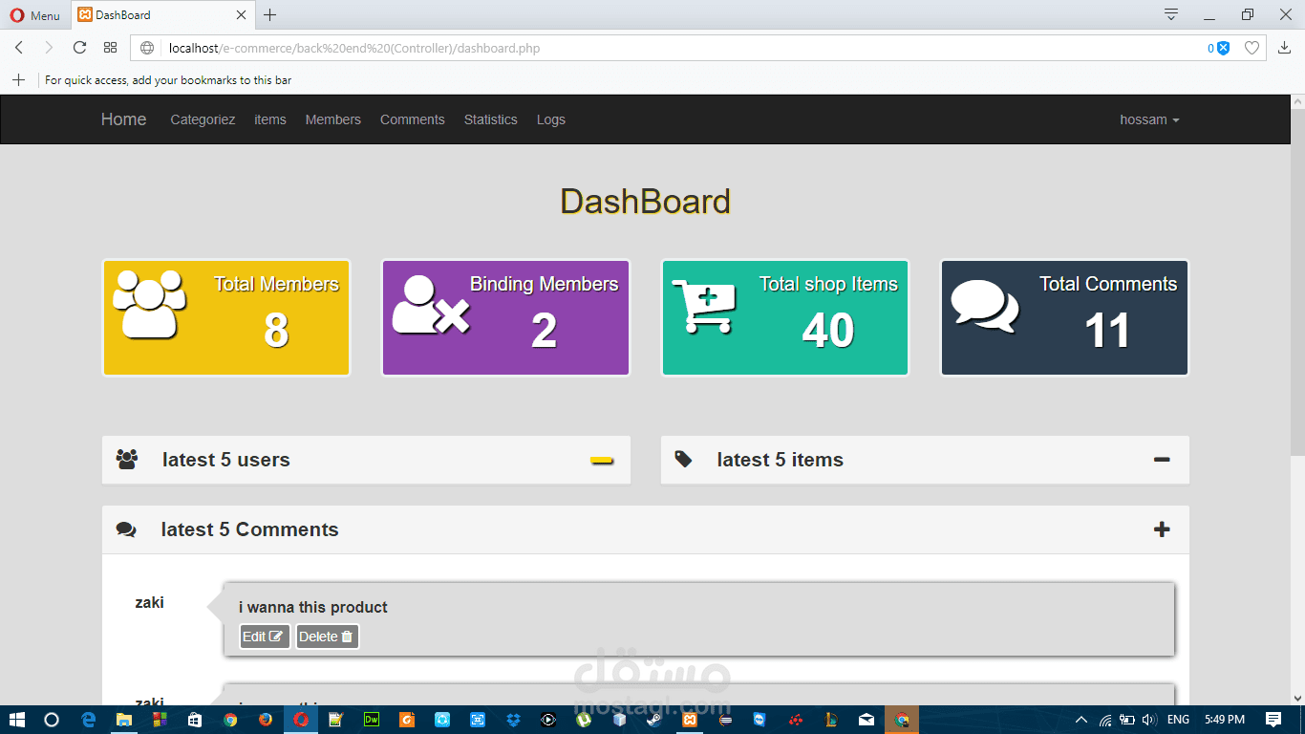This screenshot has height=734, width=1305.
Task: Click the Binding Members count 2
Action: (x=544, y=331)
